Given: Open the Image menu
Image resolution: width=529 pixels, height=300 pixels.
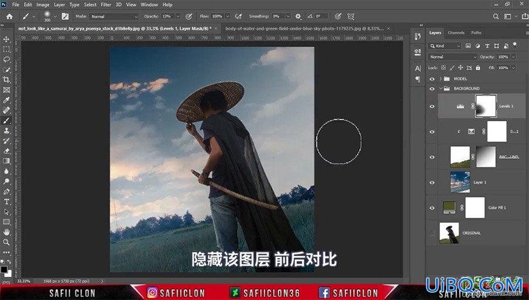Looking at the screenshot, I should (x=43, y=5).
